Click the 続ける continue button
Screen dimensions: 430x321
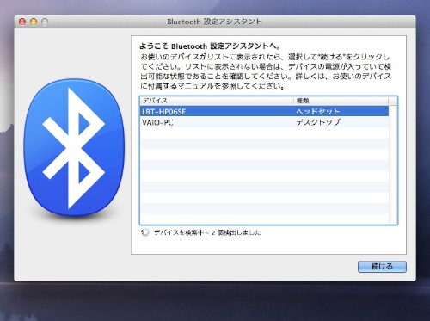pyautogui.click(x=382, y=267)
